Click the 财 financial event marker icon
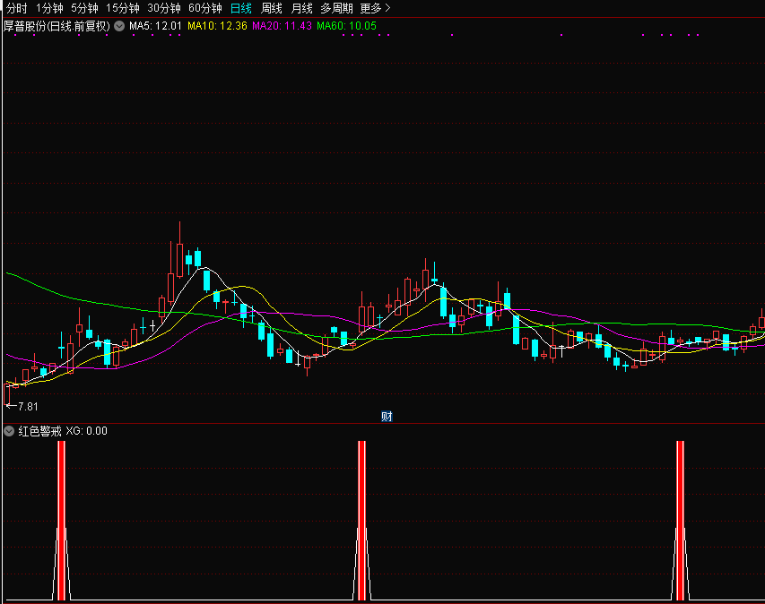The image size is (765, 604). point(387,416)
